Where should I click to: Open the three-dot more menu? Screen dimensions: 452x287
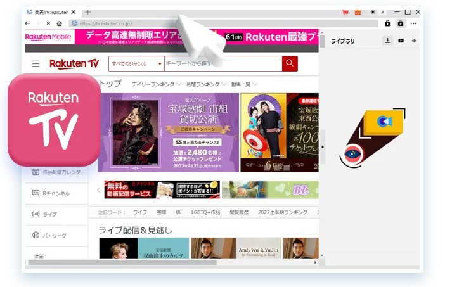(x=414, y=23)
